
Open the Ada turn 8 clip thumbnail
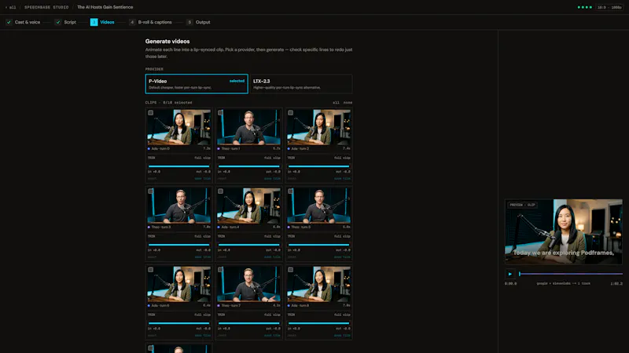[x=318, y=284]
